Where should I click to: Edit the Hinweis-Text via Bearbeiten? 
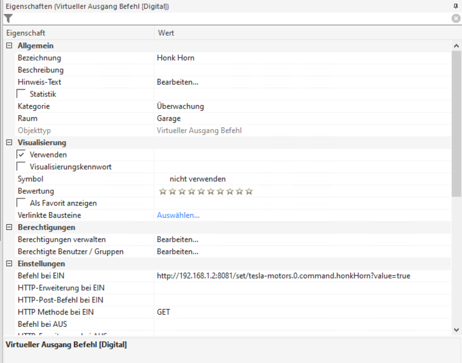tap(177, 82)
